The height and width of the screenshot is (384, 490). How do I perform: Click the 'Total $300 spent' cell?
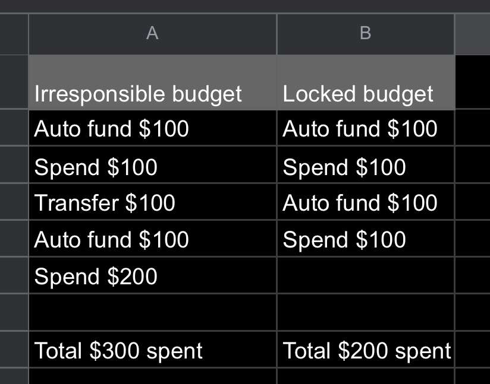click(152, 350)
